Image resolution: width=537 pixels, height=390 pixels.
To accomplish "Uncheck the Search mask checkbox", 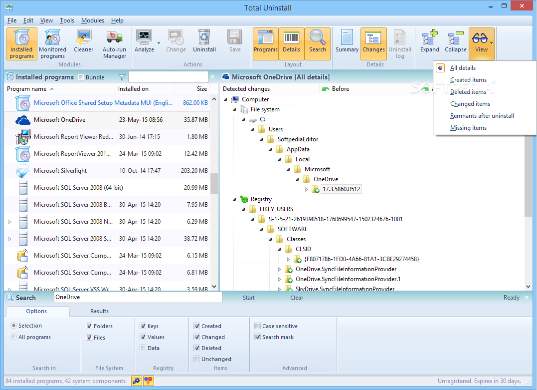I will (x=258, y=337).
